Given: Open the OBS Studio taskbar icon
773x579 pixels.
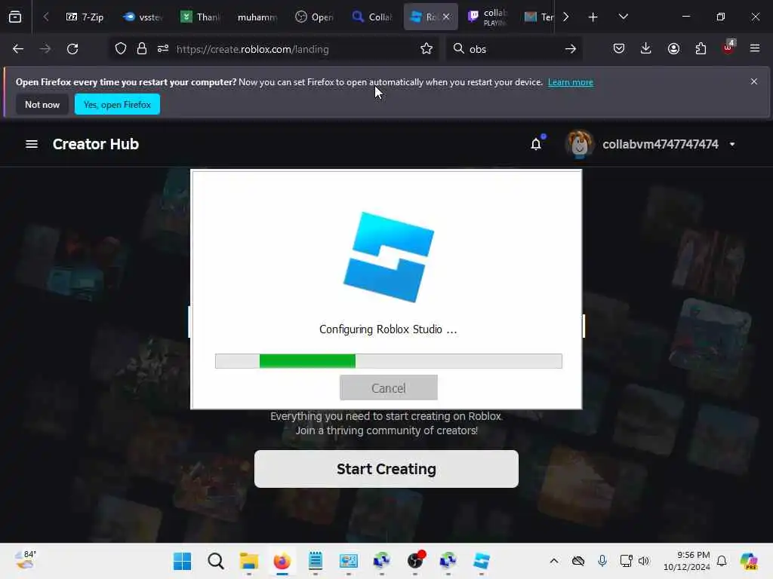Looking at the screenshot, I should pyautogui.click(x=415, y=561).
